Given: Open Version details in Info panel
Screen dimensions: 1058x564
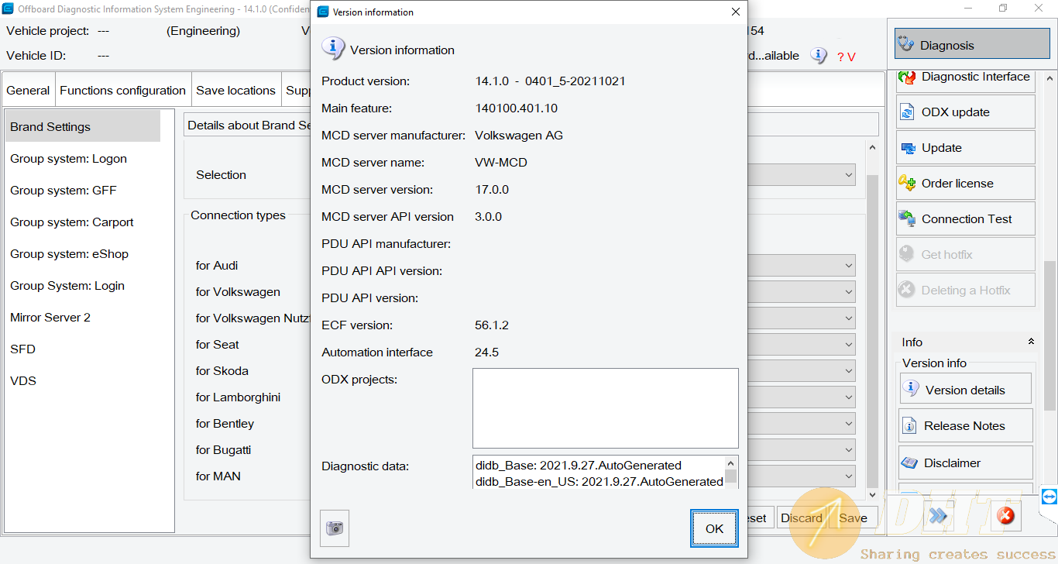Looking at the screenshot, I should tap(965, 390).
